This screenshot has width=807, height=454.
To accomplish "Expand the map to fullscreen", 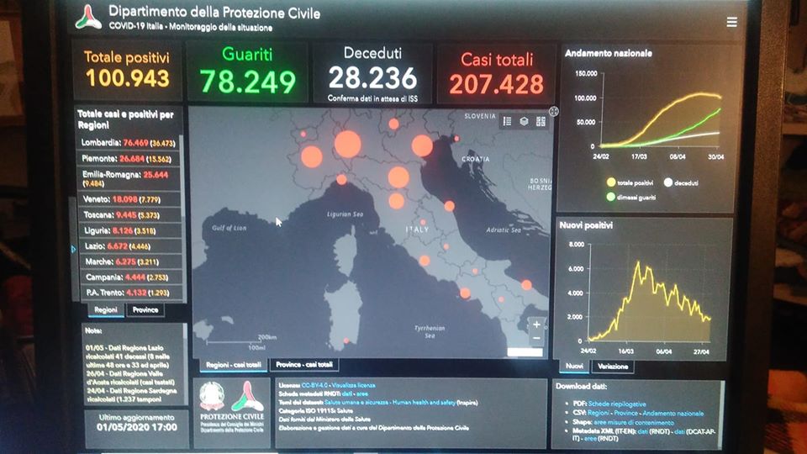I will click(x=554, y=111).
